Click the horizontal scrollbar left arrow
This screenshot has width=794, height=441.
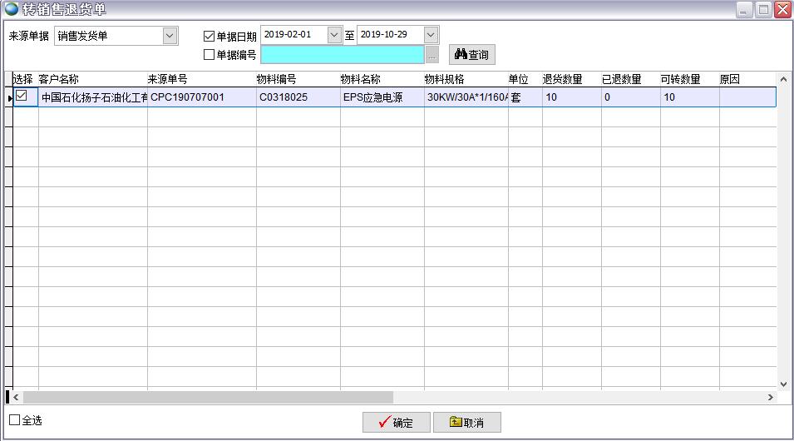point(17,398)
